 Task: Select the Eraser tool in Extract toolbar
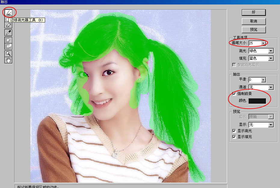pos(8,25)
